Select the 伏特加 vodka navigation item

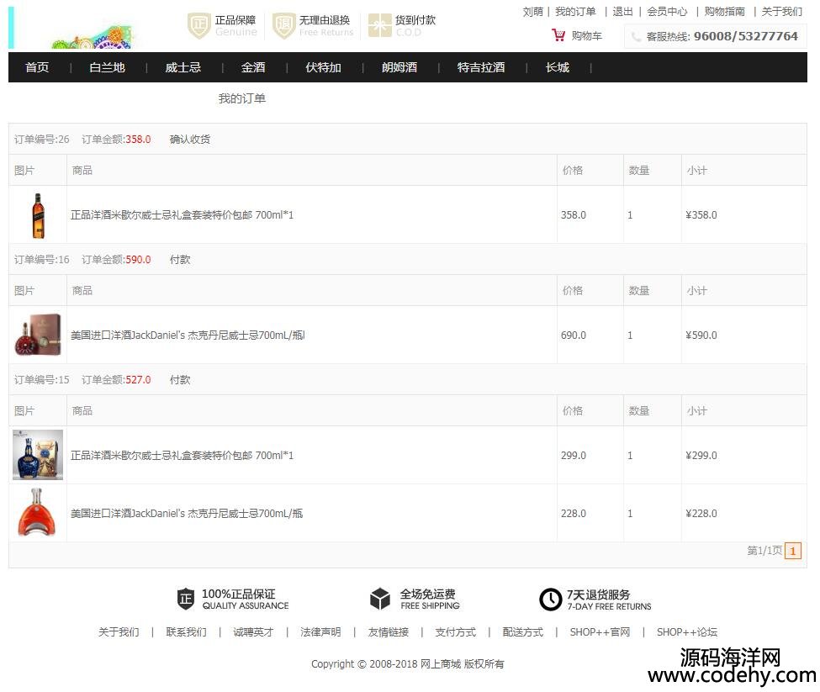click(x=323, y=67)
